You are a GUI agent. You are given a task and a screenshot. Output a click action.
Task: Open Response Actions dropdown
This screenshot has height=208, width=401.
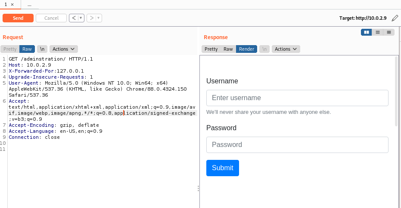(286, 49)
